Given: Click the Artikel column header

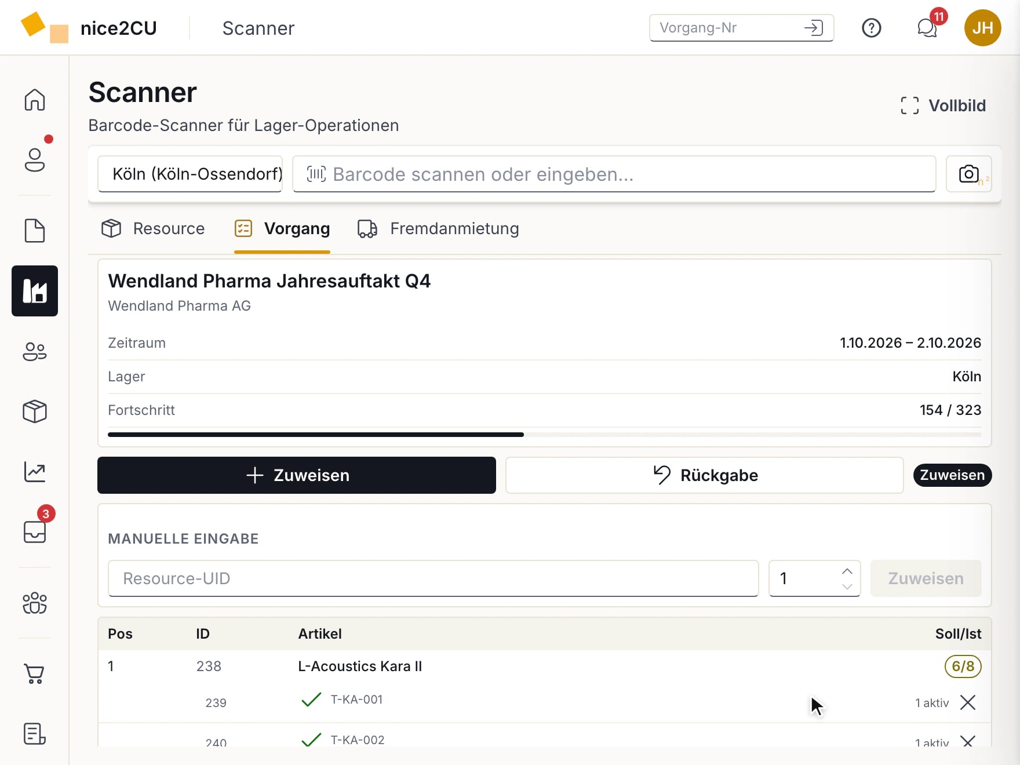Looking at the screenshot, I should (x=320, y=634).
